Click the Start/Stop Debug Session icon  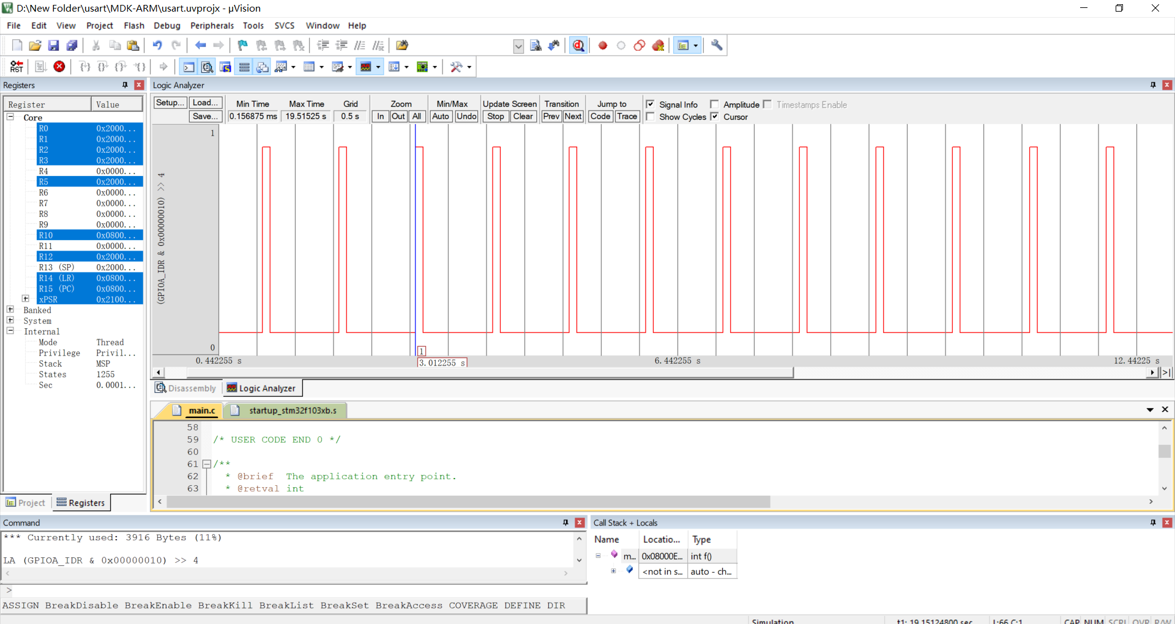(578, 45)
